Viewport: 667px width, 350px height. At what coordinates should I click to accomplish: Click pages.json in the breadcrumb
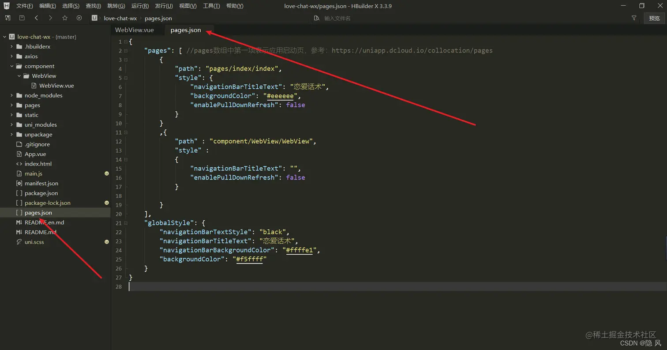158,18
